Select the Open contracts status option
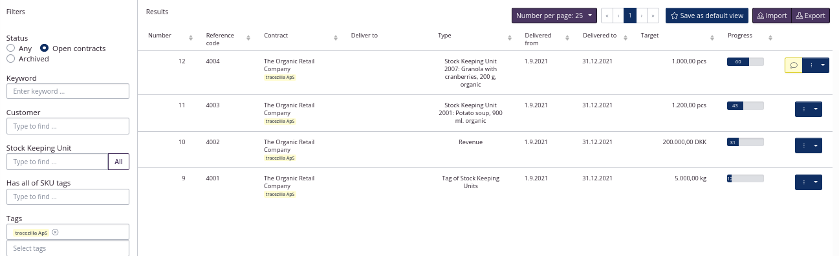 [x=45, y=48]
